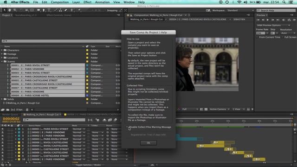This screenshot has height=167, width=297.
Task: Expand the Locations folder
Action: [x=2, y=58]
